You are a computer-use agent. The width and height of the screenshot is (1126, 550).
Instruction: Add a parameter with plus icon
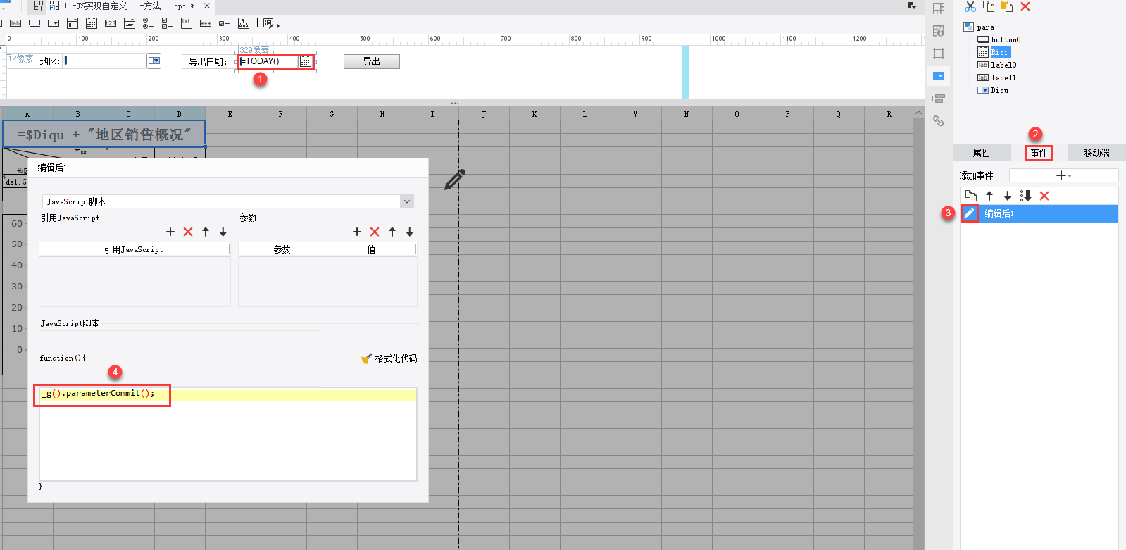357,232
